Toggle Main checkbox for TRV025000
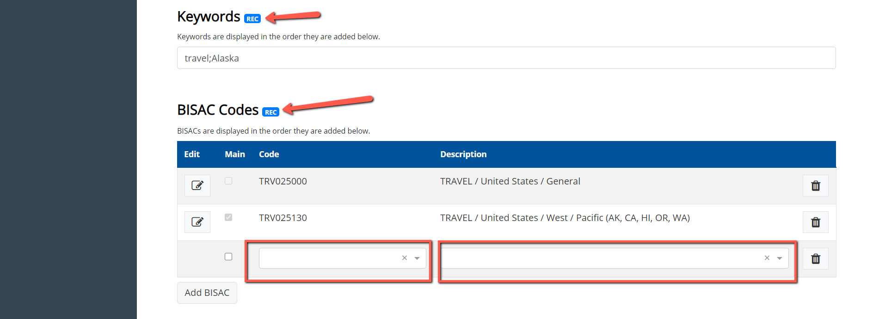Image resolution: width=873 pixels, height=319 pixels. point(228,181)
